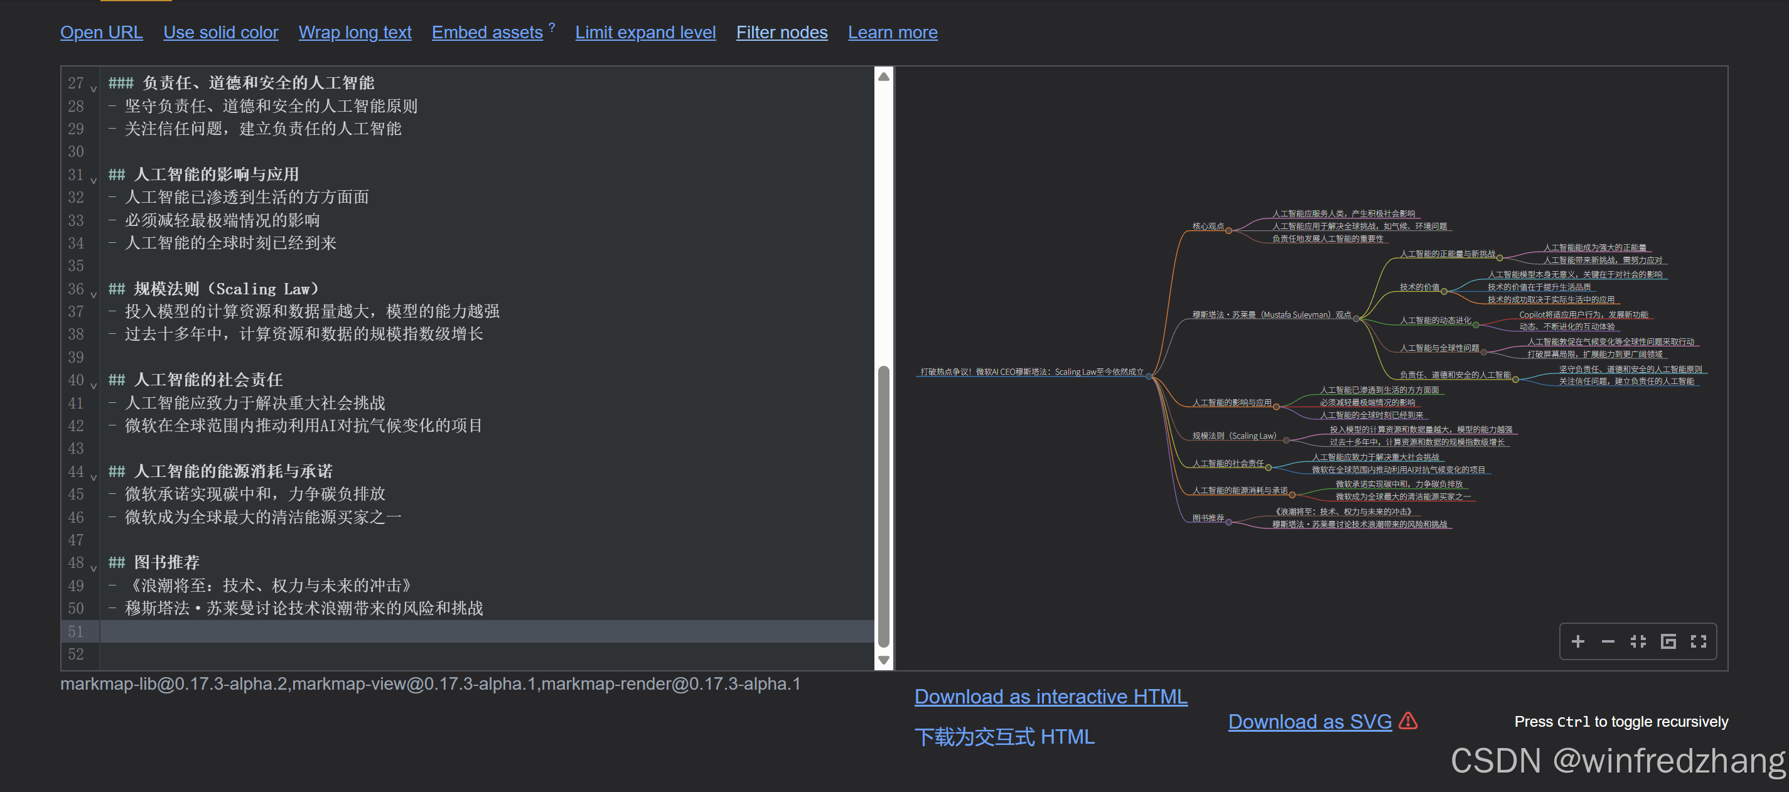The image size is (1789, 792).
Task: Click editor line '## 人工智能的社会责任'
Action: click(196, 380)
